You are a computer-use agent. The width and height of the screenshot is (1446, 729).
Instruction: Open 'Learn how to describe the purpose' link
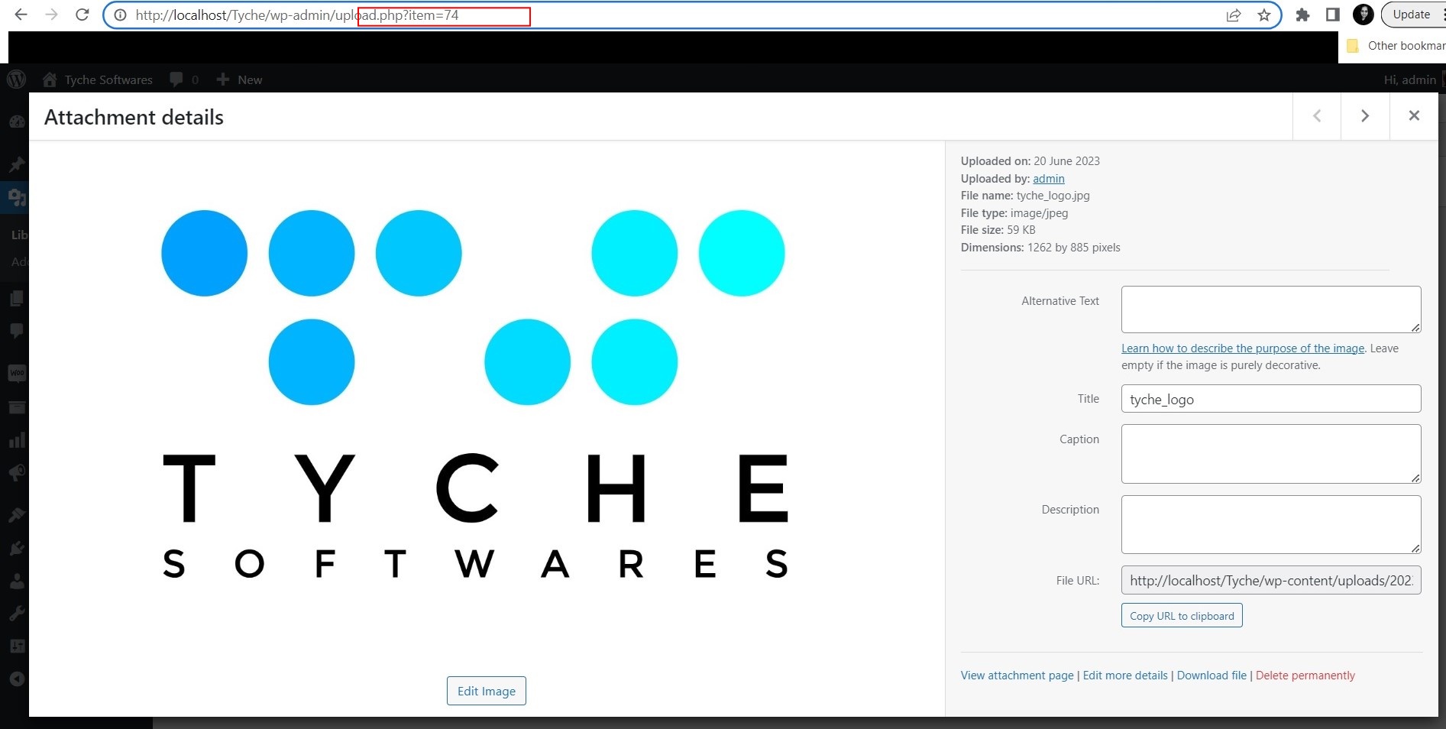(1243, 348)
